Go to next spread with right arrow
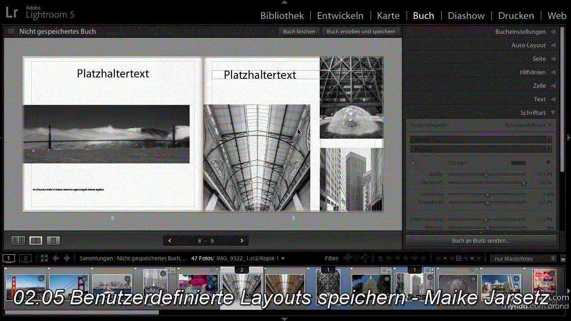571x321 pixels. click(x=242, y=241)
